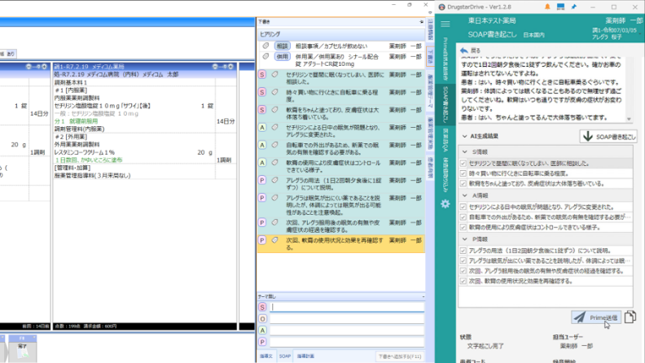Open settings gear in the sidebar

click(445, 203)
